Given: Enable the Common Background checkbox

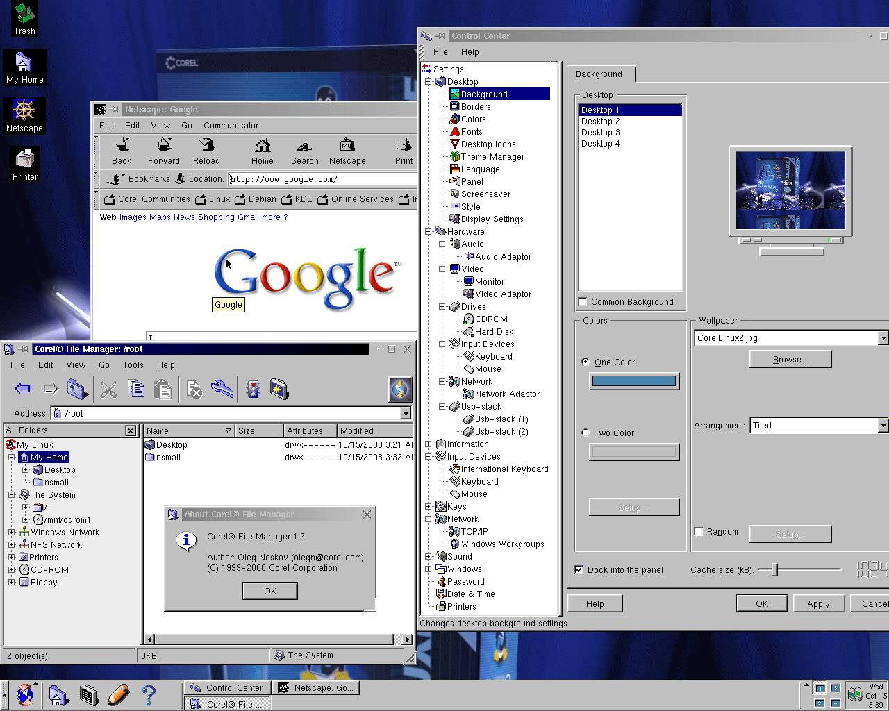Looking at the screenshot, I should (583, 301).
